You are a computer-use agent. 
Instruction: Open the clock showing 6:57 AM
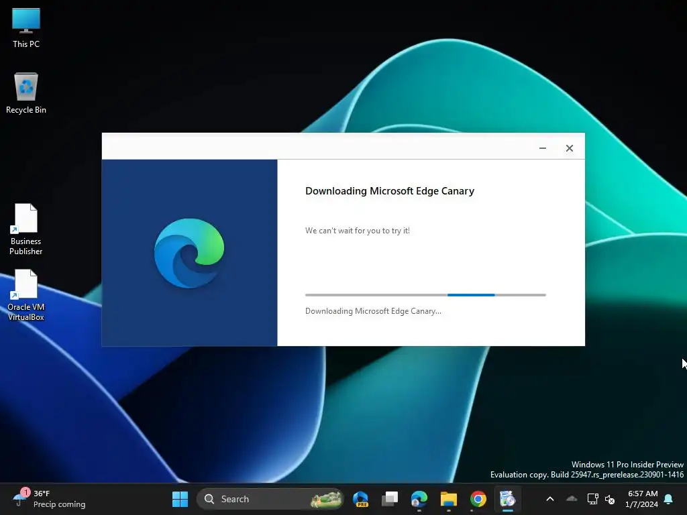point(642,499)
